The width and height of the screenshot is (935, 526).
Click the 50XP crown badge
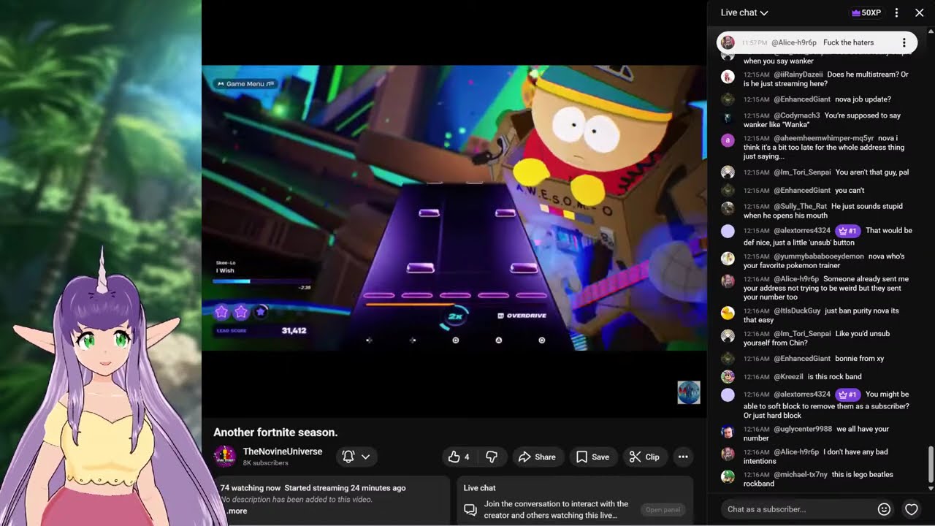(x=866, y=12)
